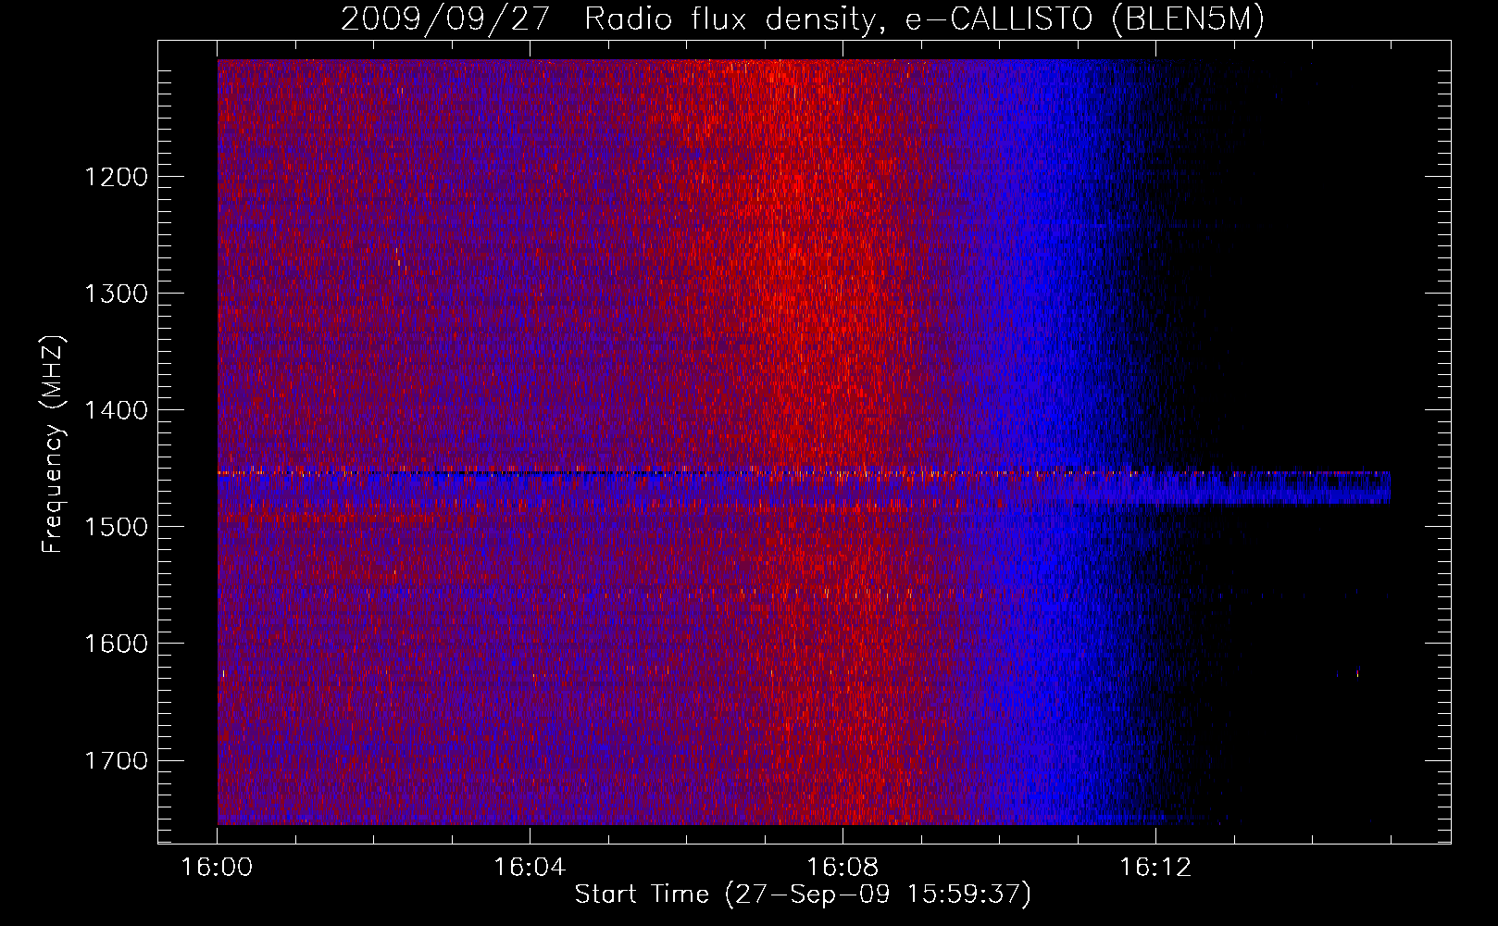Click the 16:00 time tick label
This screenshot has width=1498, height=926.
tap(218, 868)
